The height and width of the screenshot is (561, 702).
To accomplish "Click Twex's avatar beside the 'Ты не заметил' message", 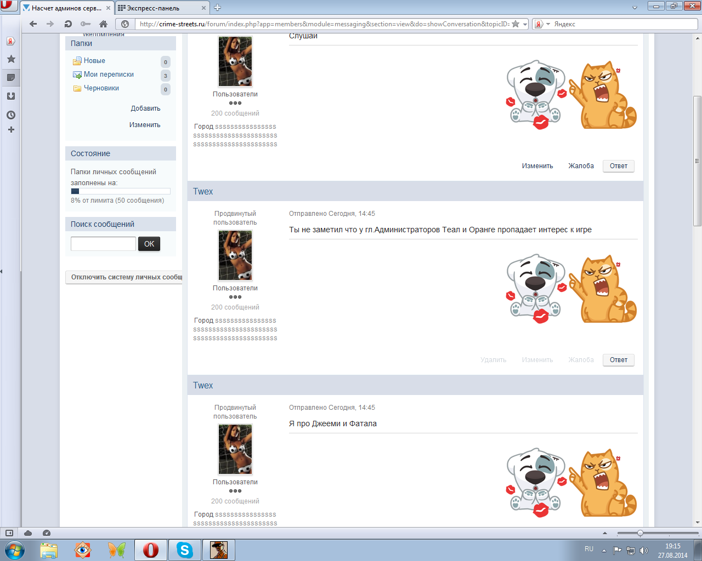I will (235, 255).
